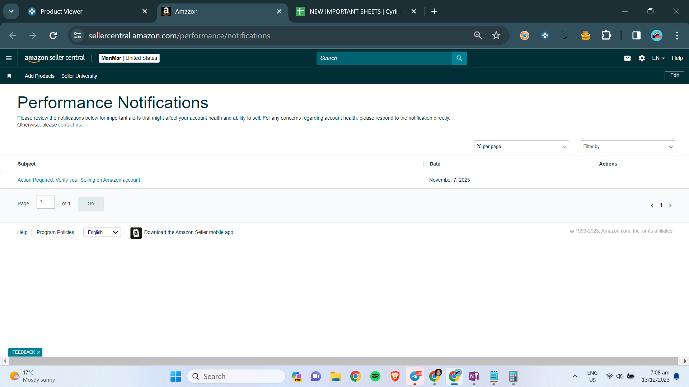The height and width of the screenshot is (387, 689).
Task: Open the weather widget showing 17°C
Action: tap(32, 376)
